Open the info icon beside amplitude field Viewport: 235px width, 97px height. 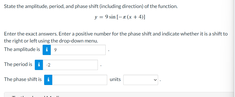(x=47, y=50)
